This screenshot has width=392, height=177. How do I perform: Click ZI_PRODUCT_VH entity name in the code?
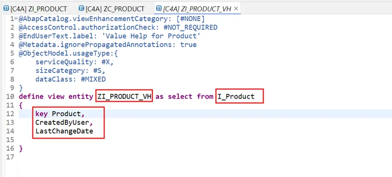(x=124, y=97)
